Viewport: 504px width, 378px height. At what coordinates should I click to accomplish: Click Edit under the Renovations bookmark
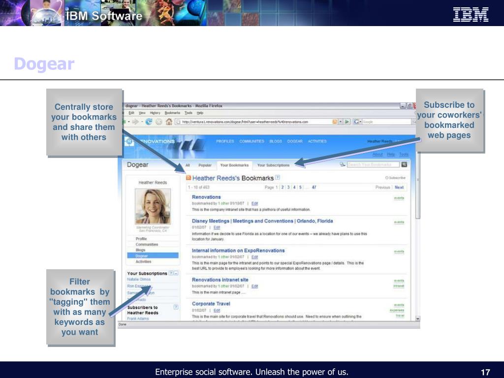[x=254, y=203]
